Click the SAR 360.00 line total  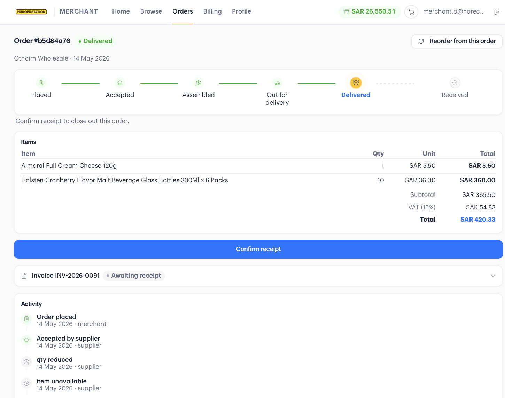pos(478,180)
